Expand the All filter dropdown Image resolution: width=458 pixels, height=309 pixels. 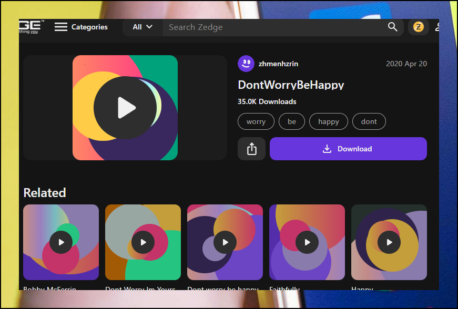143,27
